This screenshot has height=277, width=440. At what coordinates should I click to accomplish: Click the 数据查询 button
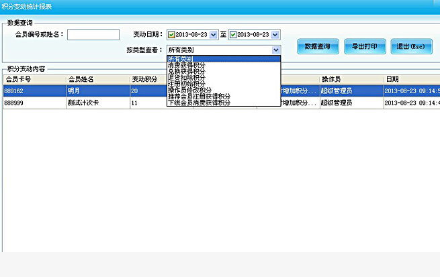click(x=317, y=47)
